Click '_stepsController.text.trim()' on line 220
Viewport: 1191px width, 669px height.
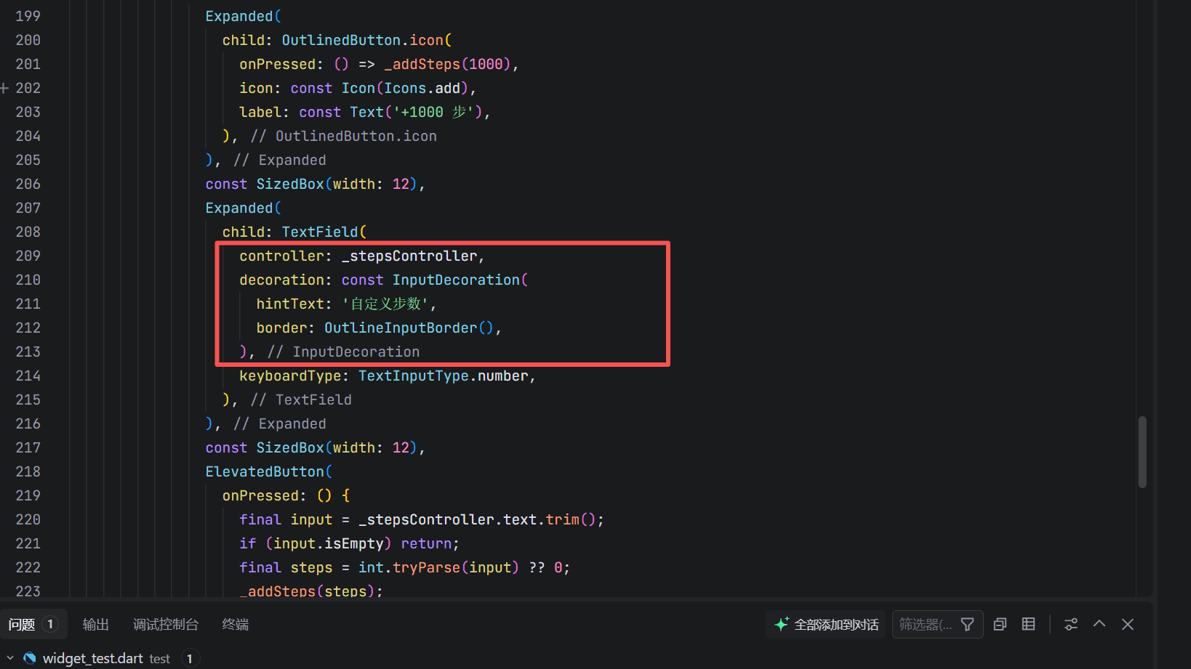coord(477,519)
